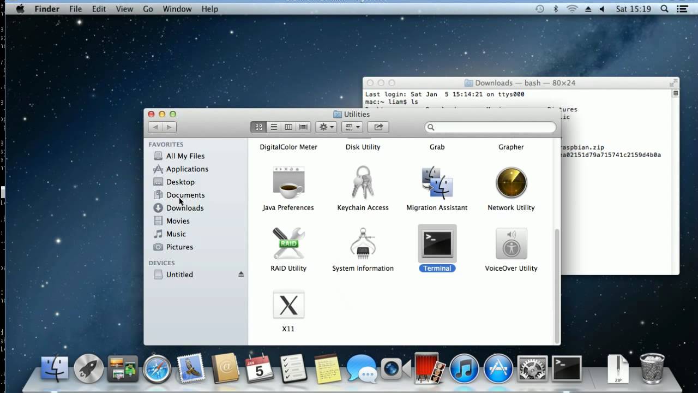698x393 pixels.
Task: Open Network Utility radar icon
Action: tap(511, 183)
